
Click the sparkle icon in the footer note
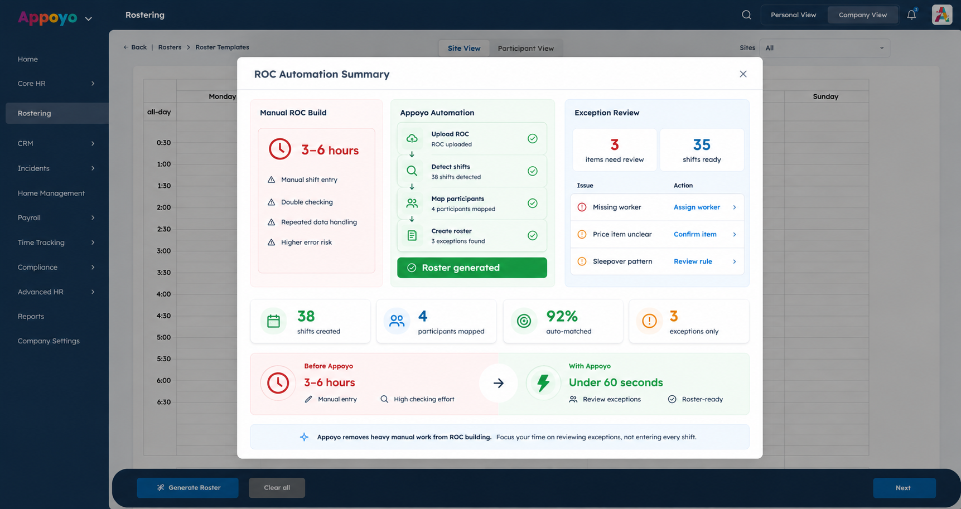coord(304,437)
